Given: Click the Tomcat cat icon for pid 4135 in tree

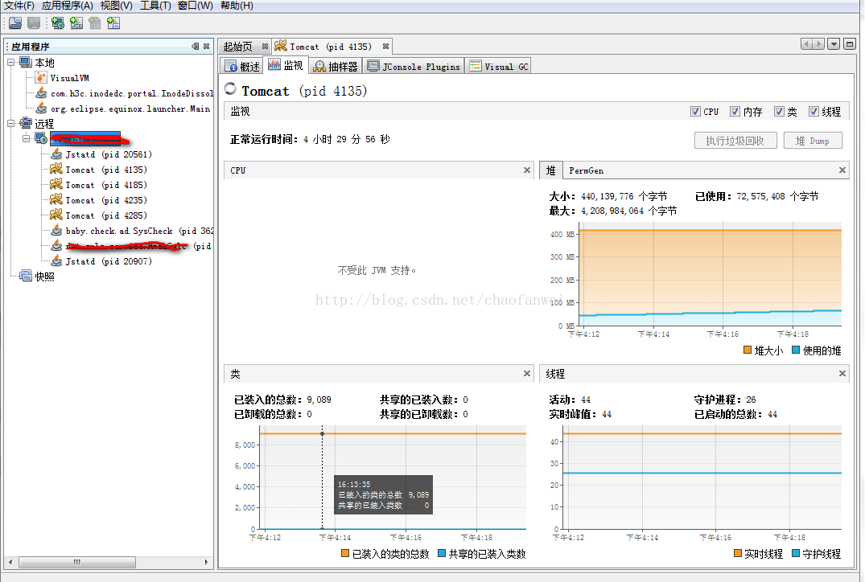Looking at the screenshot, I should click(56, 169).
